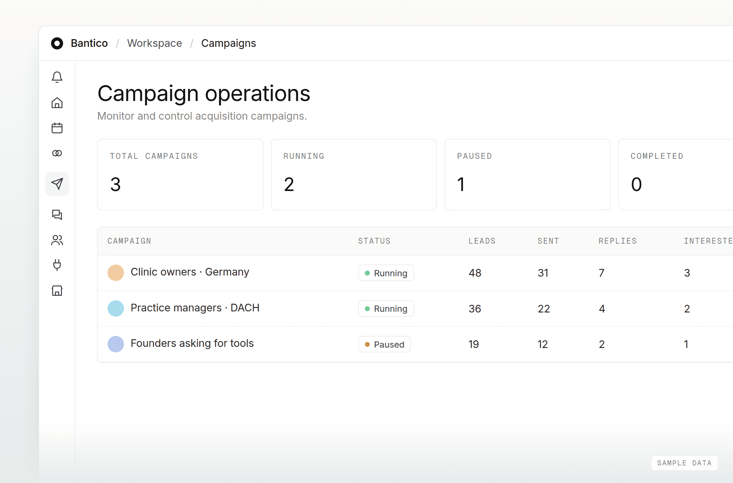The image size is (733, 483).
Task: Click the store building sidebar icon
Action: (x=57, y=291)
